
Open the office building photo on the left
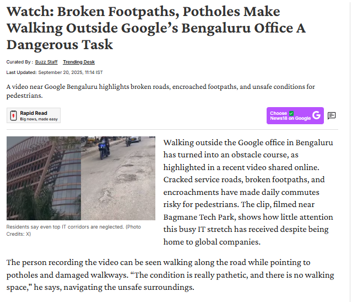pos(44,178)
